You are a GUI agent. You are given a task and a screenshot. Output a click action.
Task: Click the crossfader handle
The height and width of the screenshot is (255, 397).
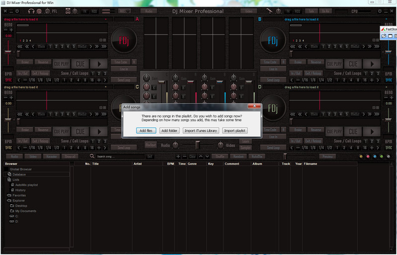(x=198, y=145)
